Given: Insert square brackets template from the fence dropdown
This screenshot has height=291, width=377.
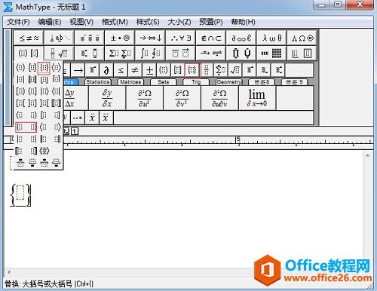Looking at the screenshot, I should [32, 68].
